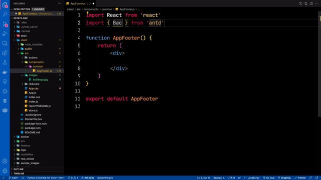Image resolution: width=321 pixels, height=180 pixels.
Task: Click the main* git branch status
Action: 14,178
